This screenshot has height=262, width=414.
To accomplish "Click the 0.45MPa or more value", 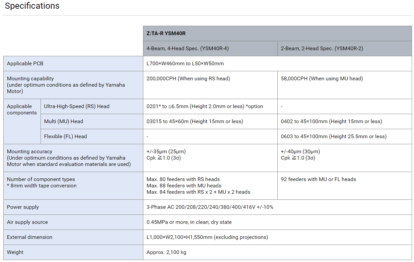I will [189, 222].
